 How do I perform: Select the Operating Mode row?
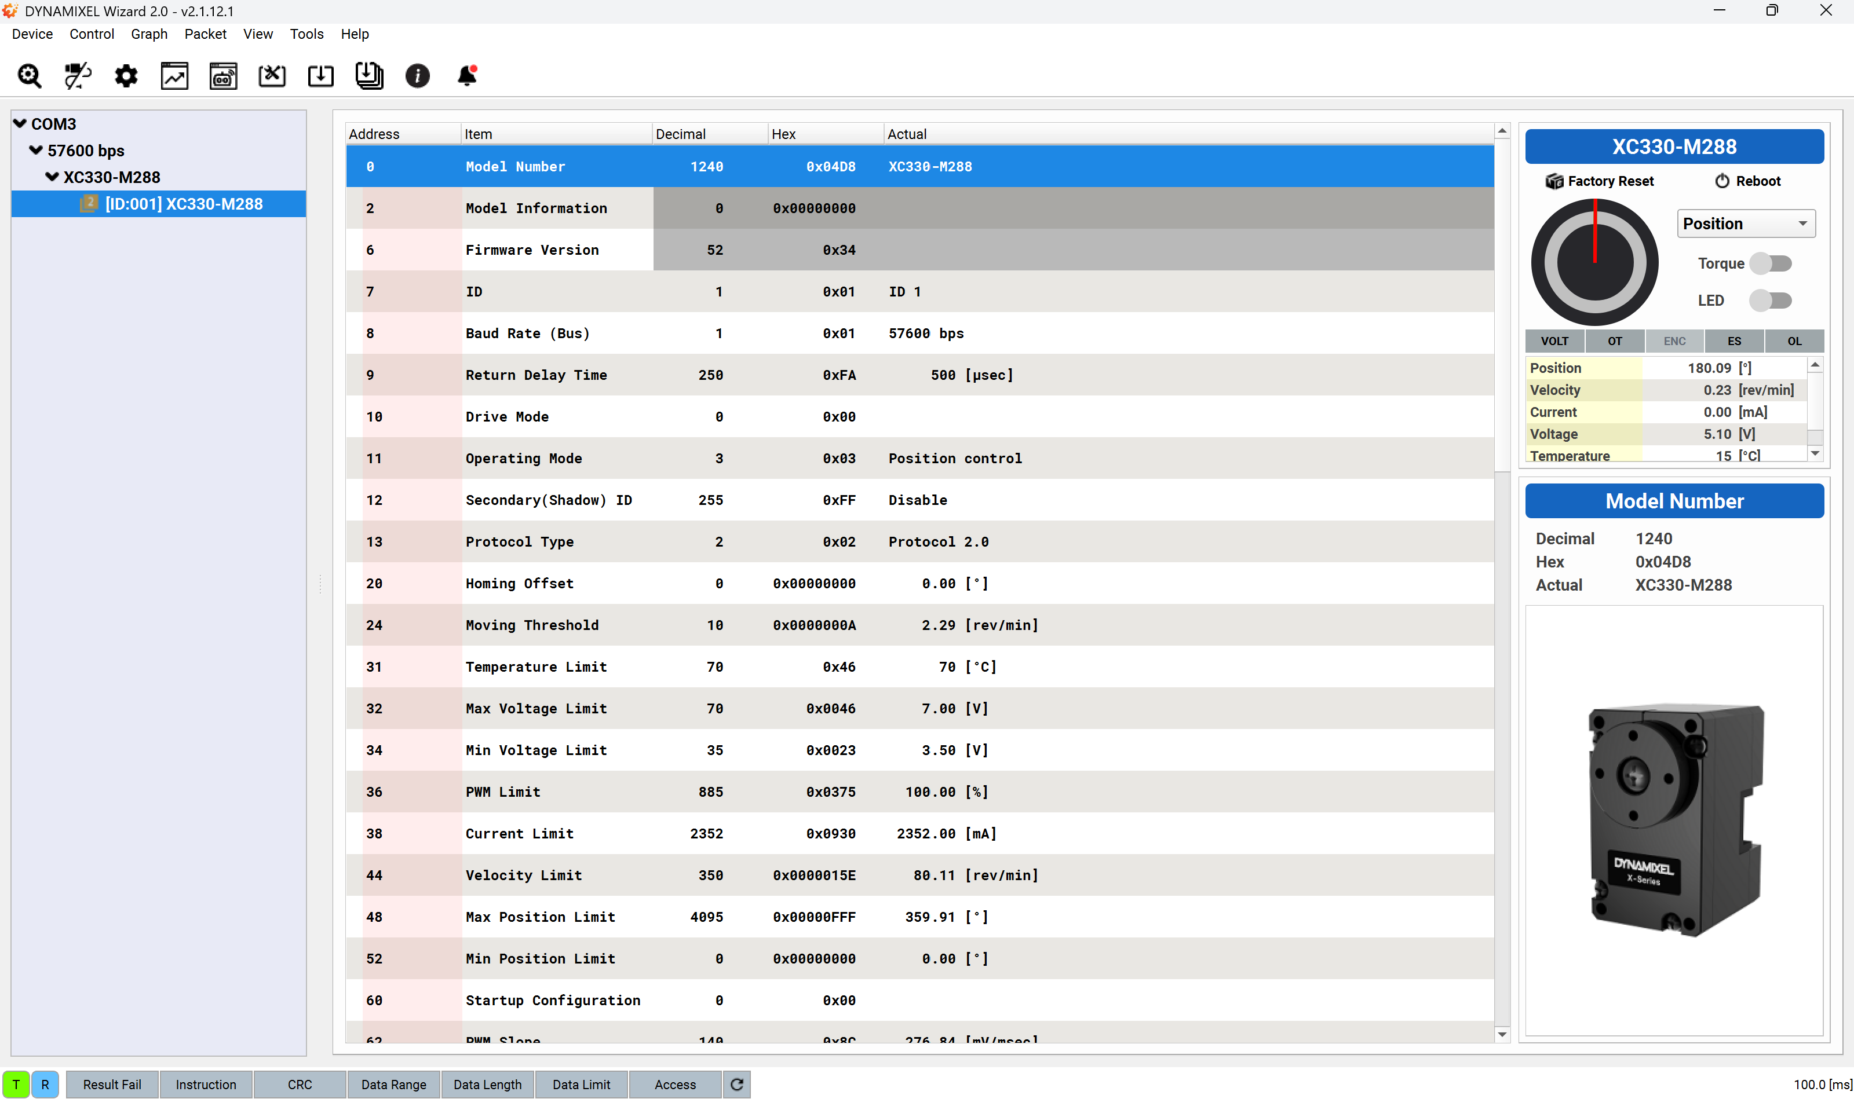click(x=919, y=459)
